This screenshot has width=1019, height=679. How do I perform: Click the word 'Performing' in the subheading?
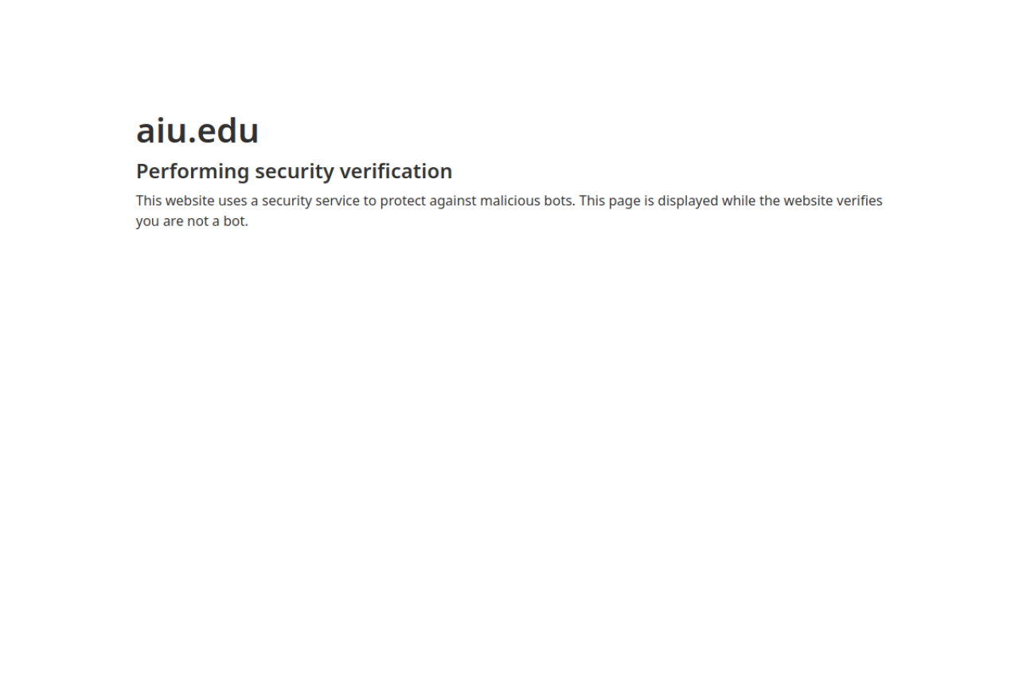193,171
